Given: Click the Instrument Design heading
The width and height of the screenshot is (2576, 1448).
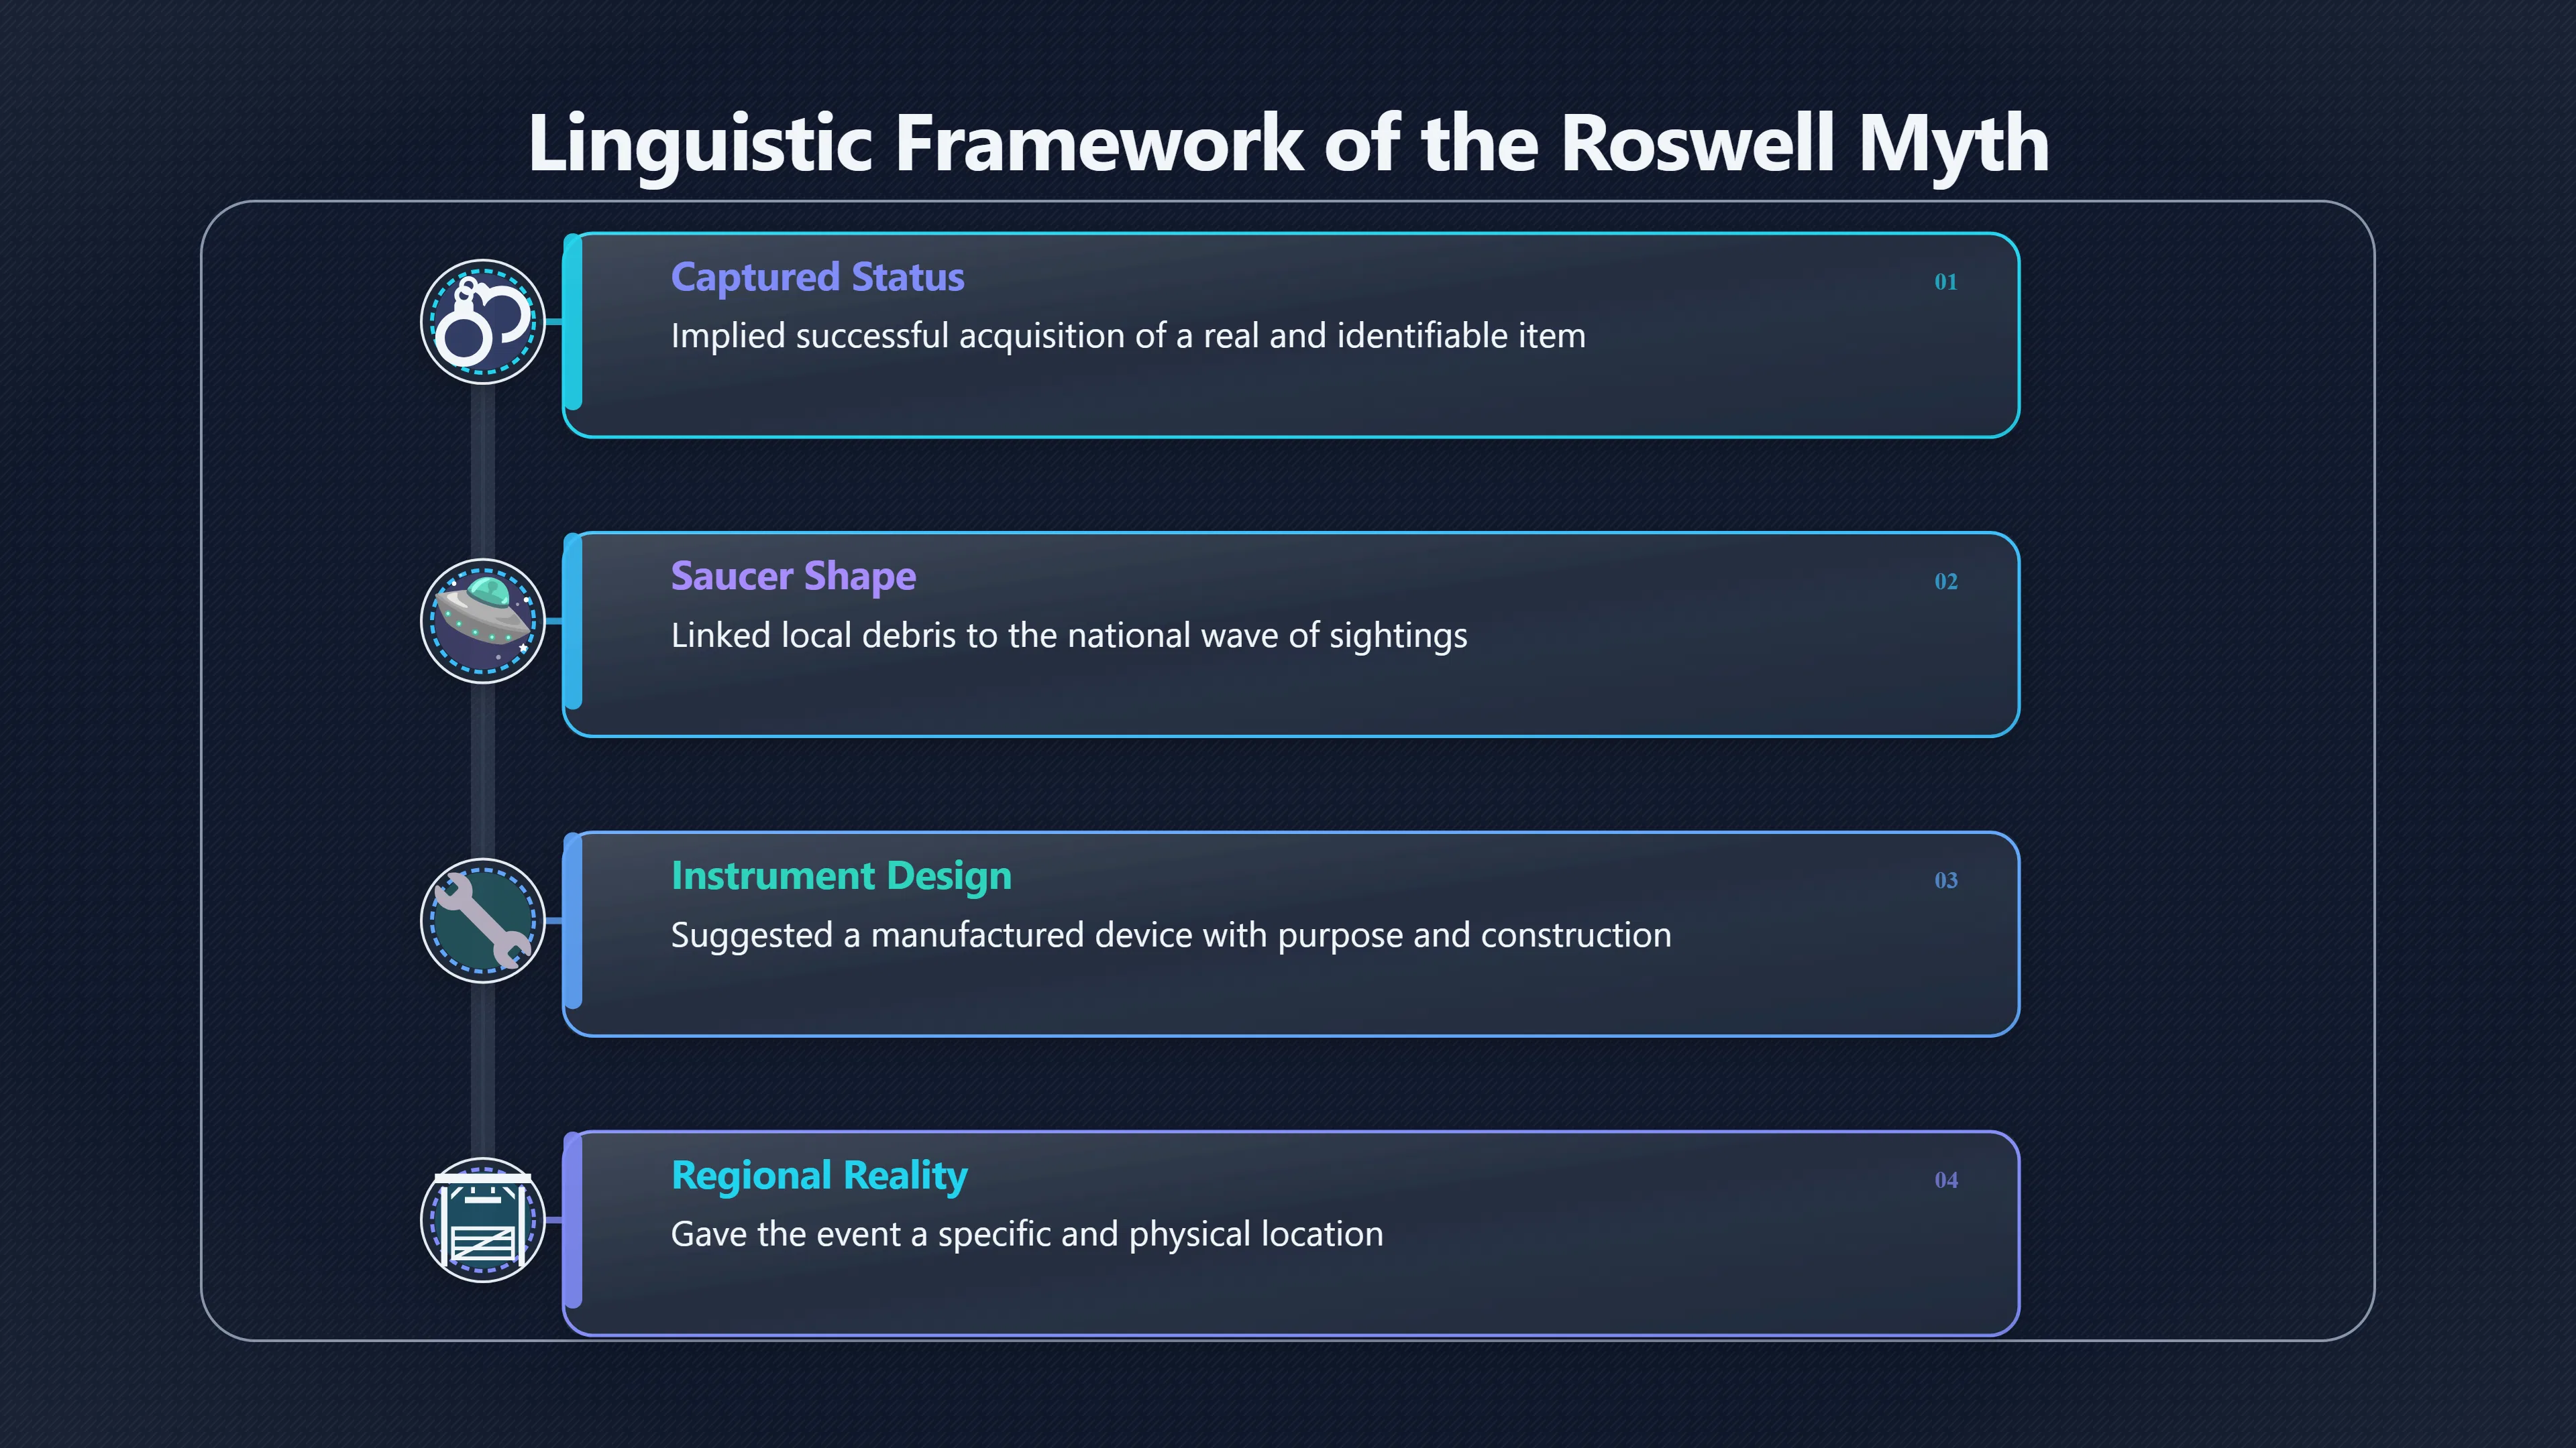Looking at the screenshot, I should 841,876.
